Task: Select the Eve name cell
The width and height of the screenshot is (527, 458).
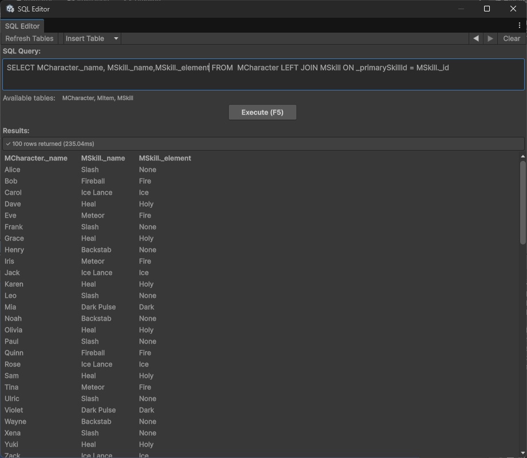Action: tap(10, 215)
